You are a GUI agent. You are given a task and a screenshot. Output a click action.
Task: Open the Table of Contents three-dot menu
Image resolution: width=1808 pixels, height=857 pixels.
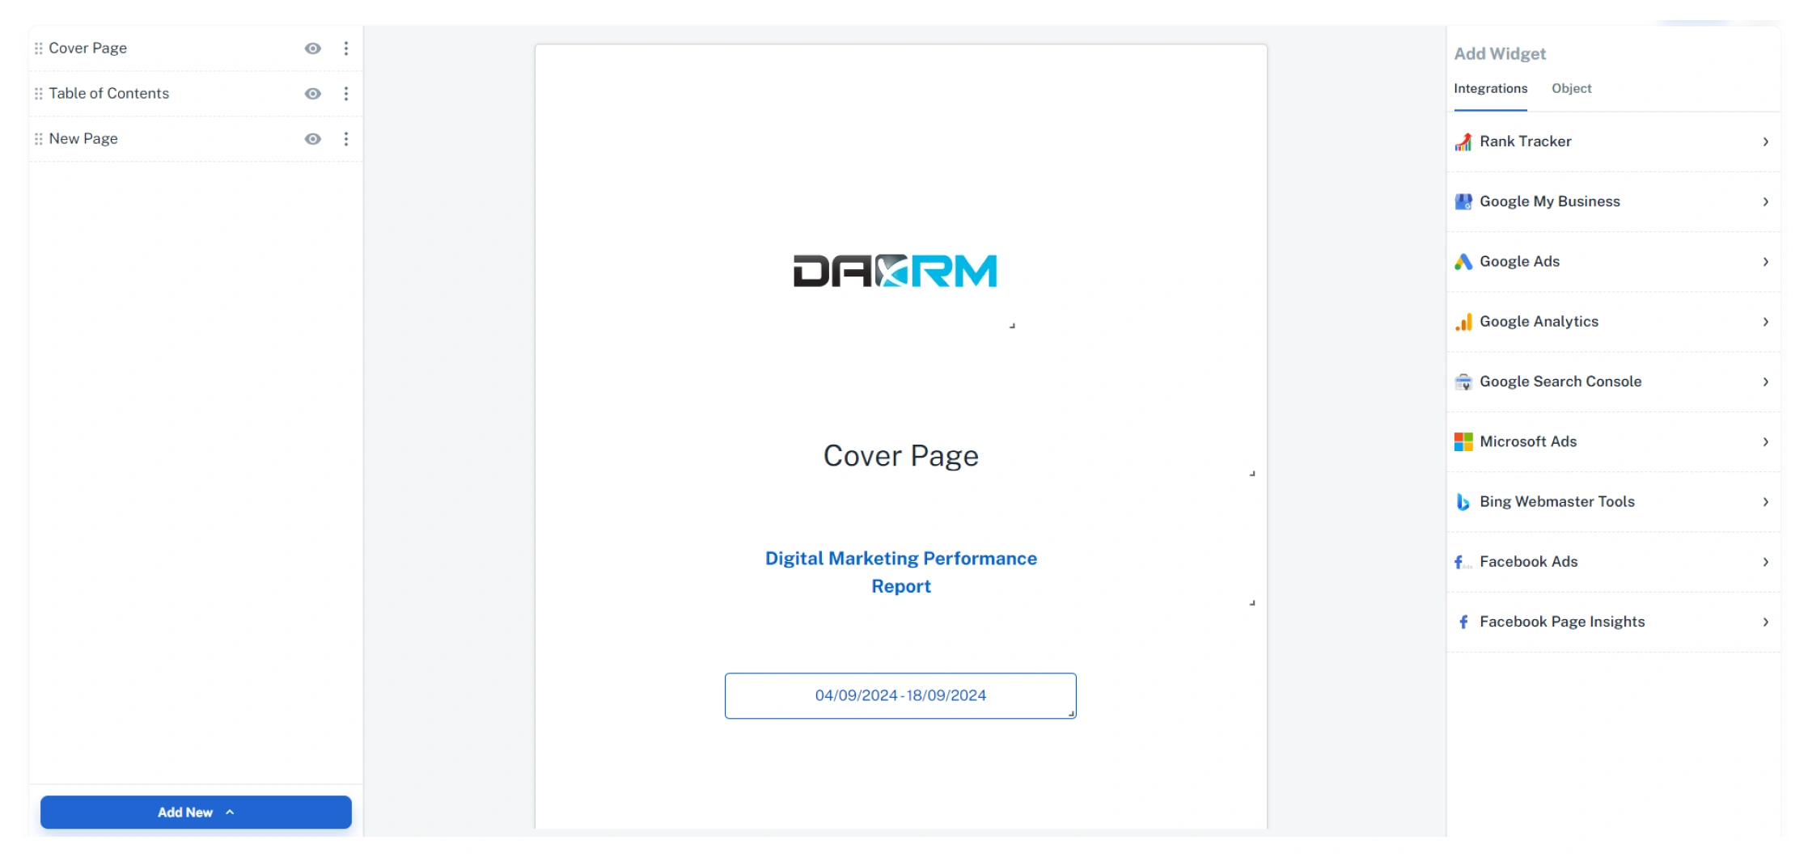[346, 94]
